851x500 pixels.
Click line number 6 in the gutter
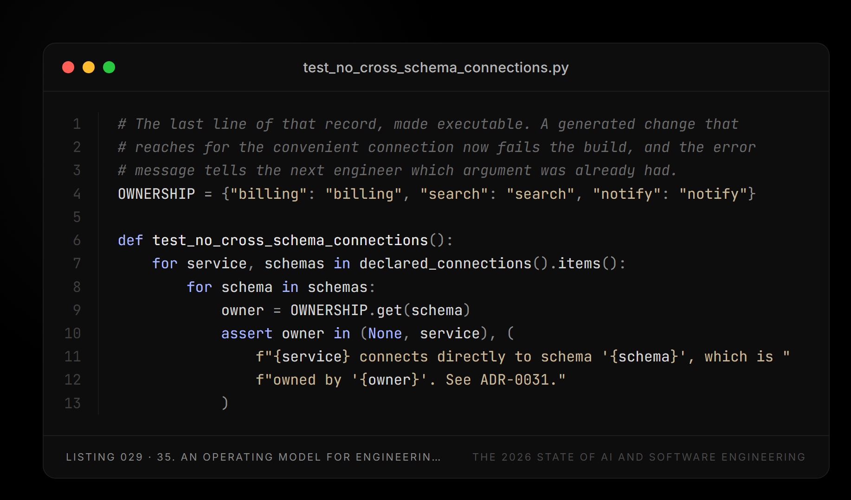click(x=77, y=240)
